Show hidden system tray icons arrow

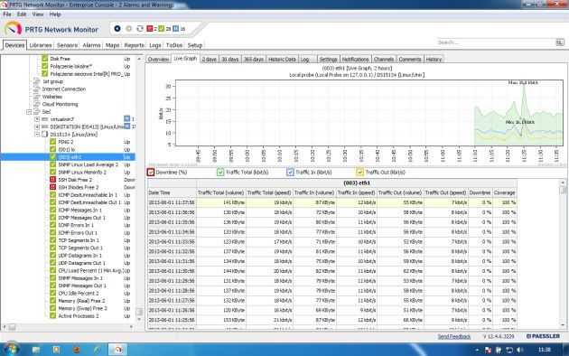pos(477,351)
